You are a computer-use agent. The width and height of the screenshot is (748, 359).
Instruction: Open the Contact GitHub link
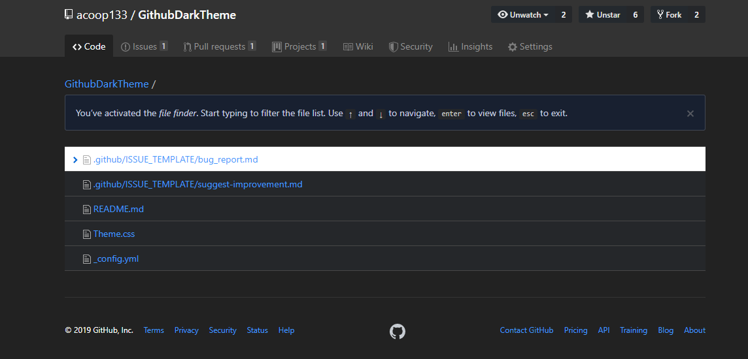(x=526, y=330)
